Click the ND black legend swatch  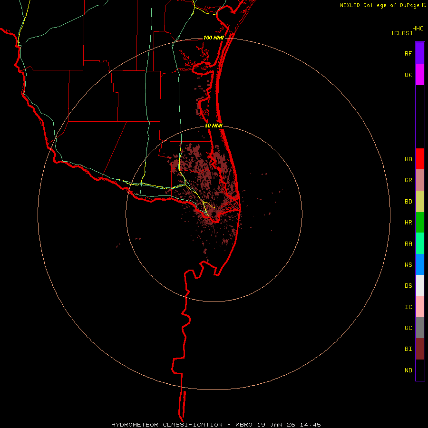point(420,370)
